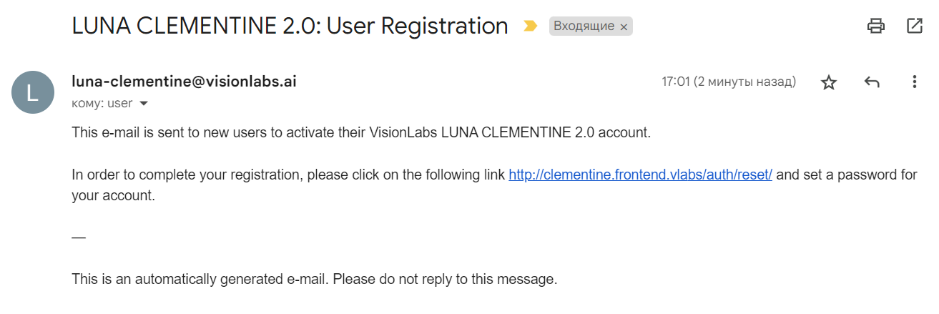Click the first paragraph about activating account
The width and height of the screenshot is (939, 314).
(x=361, y=133)
